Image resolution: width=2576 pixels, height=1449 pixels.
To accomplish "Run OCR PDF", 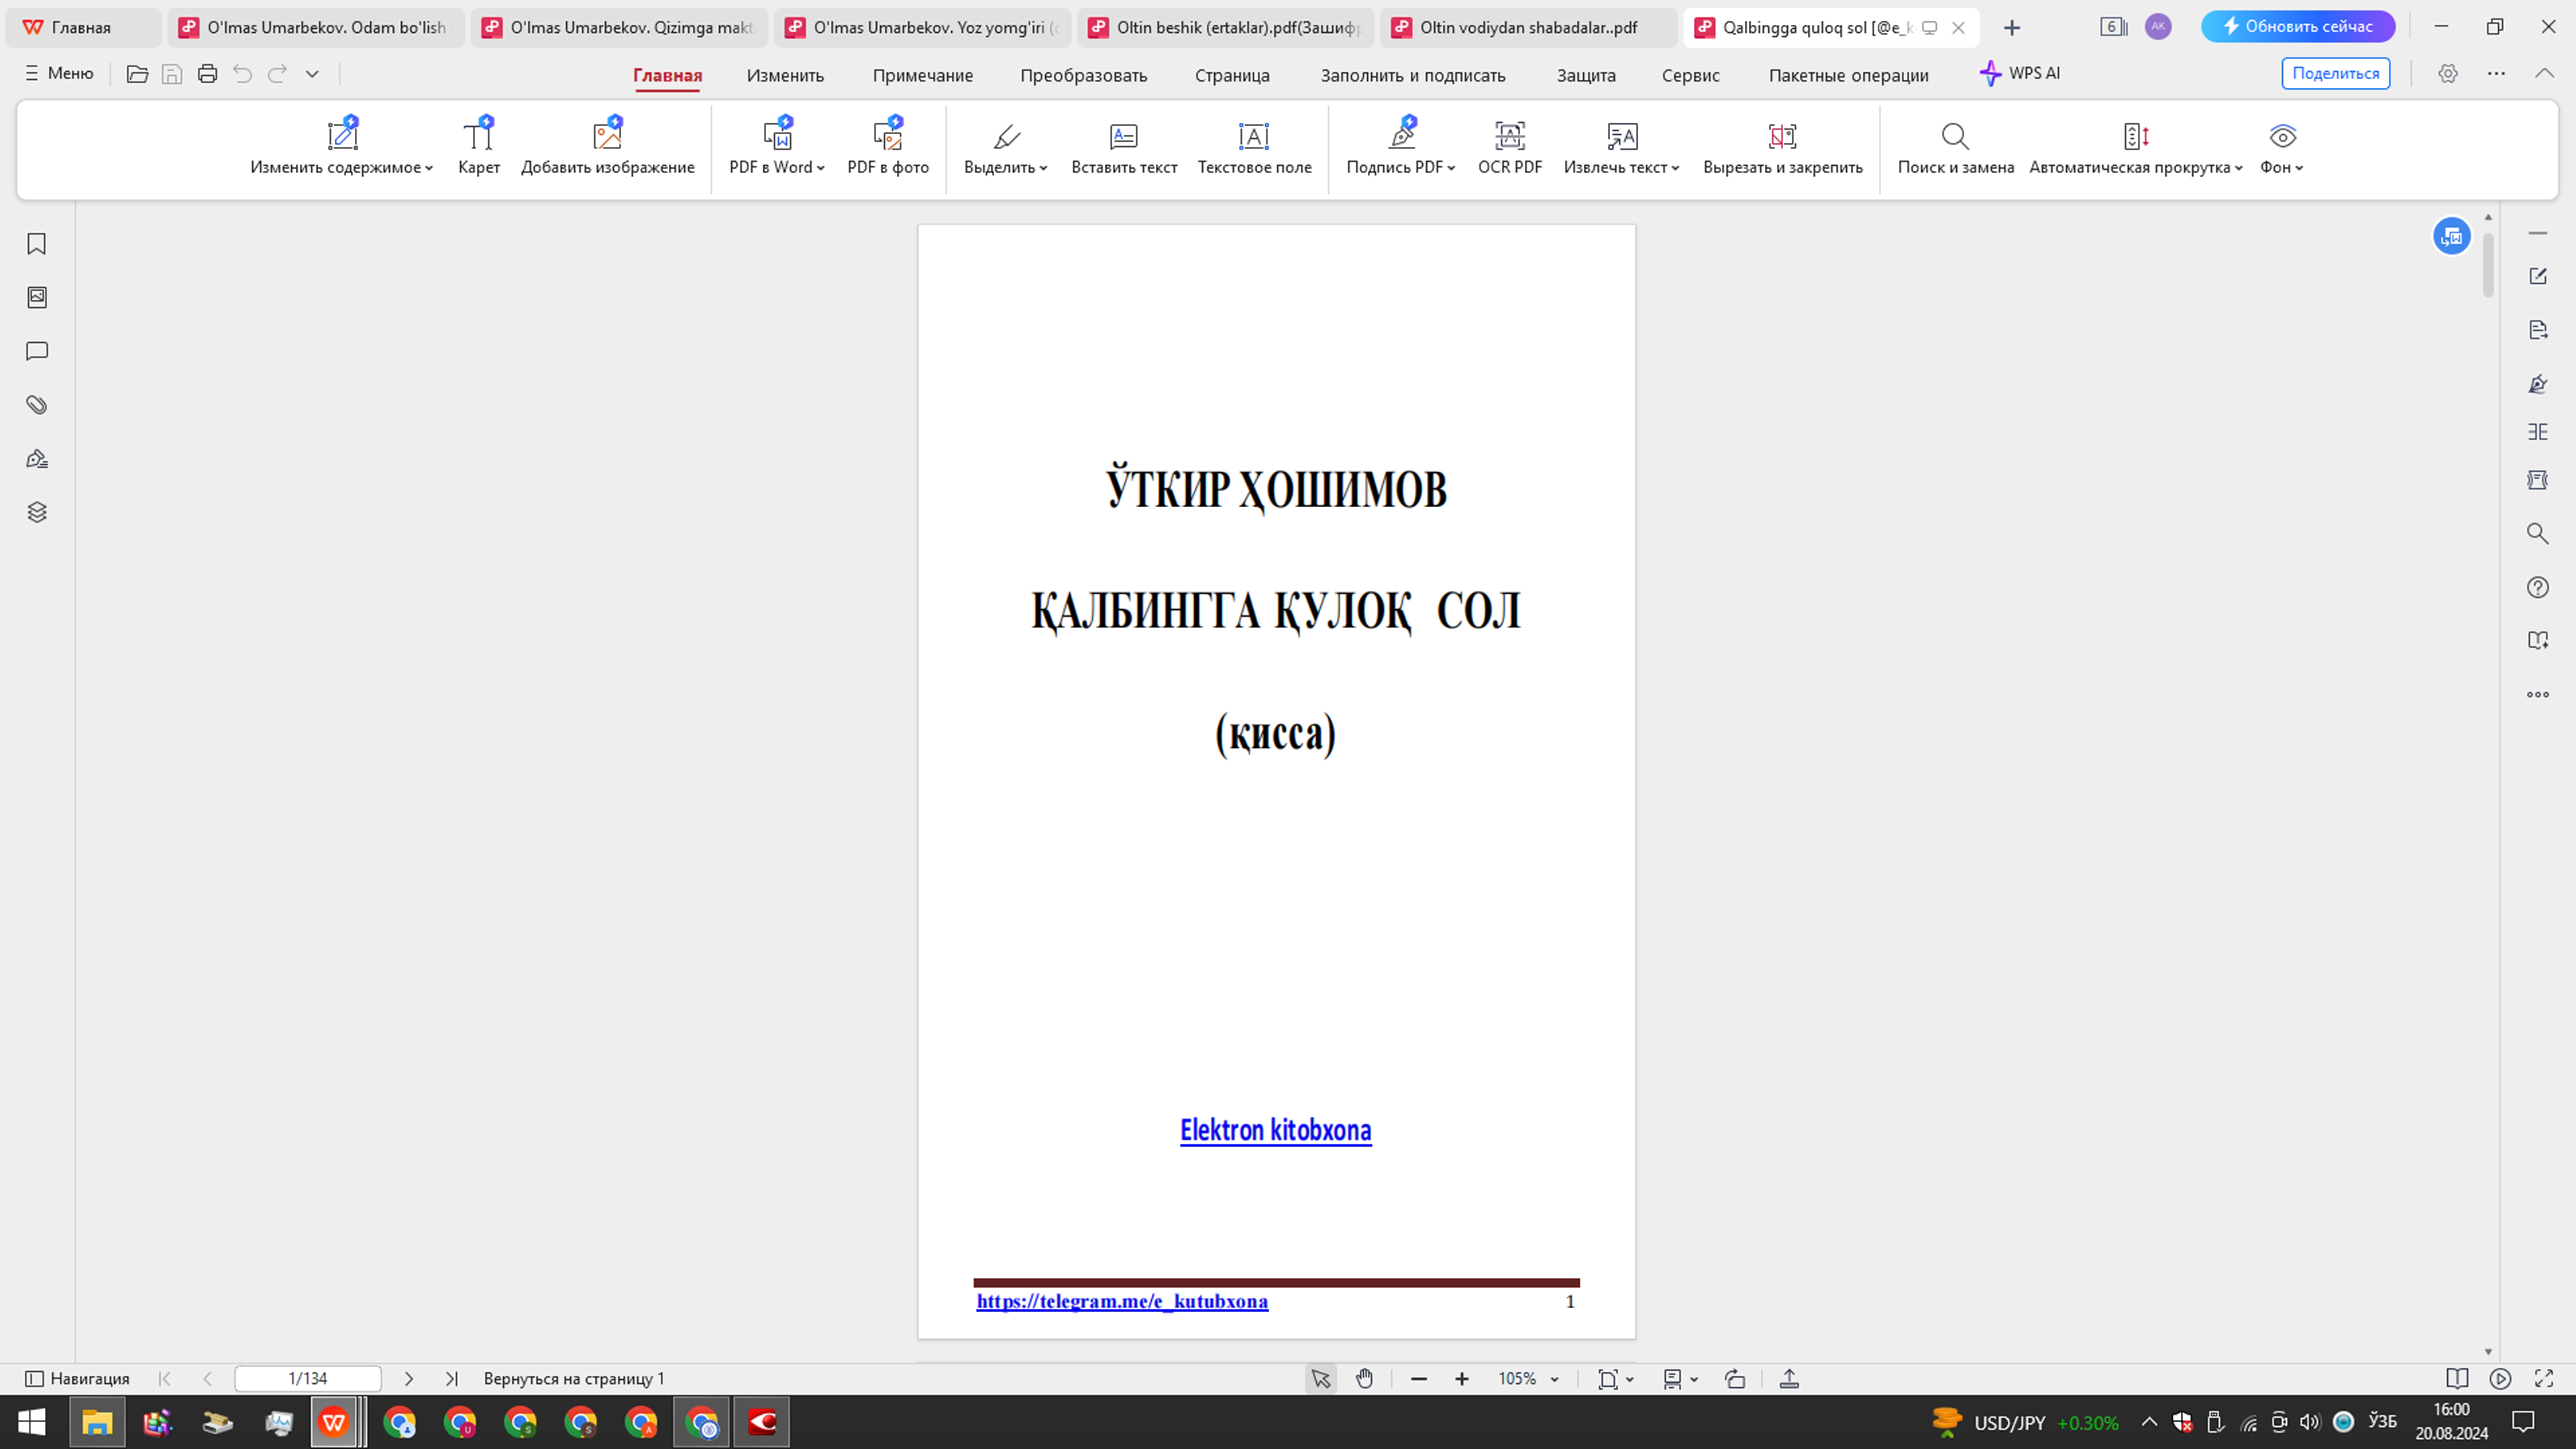I will pyautogui.click(x=1510, y=147).
